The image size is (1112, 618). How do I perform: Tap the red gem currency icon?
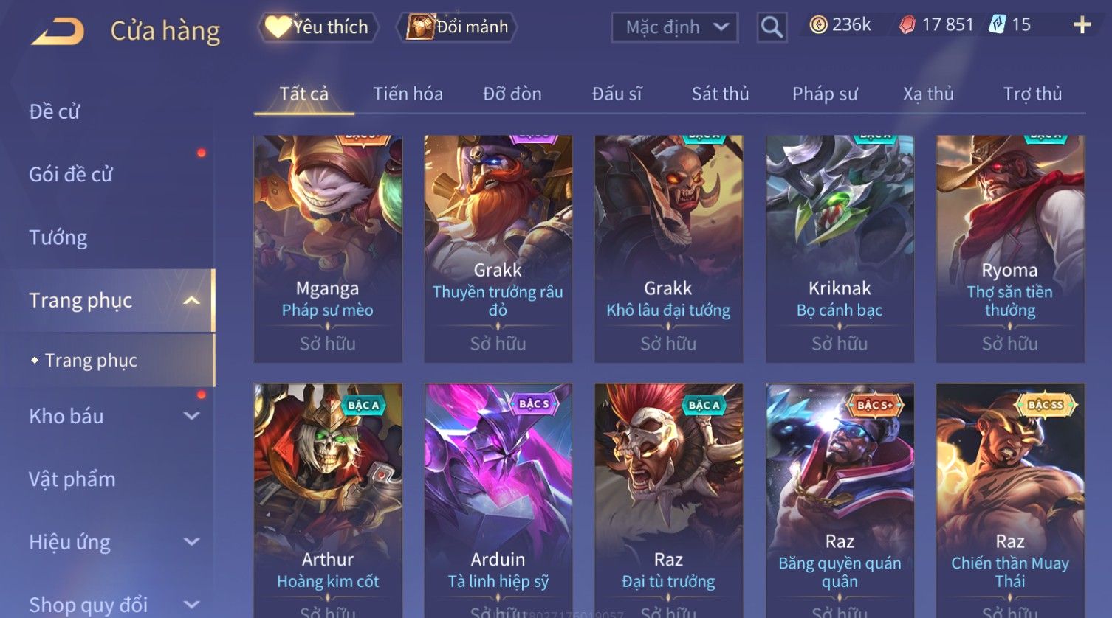[907, 25]
